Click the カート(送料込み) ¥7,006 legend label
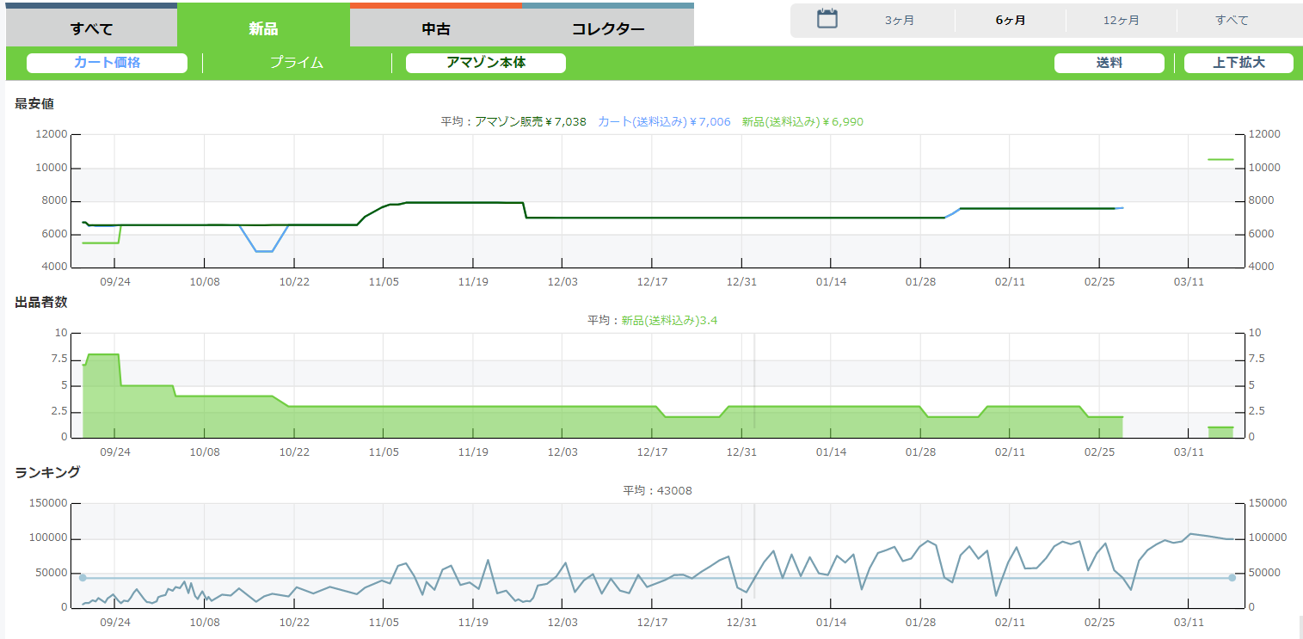This screenshot has height=639, width=1303. 664,122
